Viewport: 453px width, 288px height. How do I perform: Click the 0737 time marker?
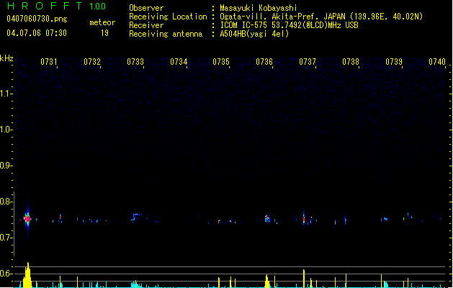click(x=308, y=62)
